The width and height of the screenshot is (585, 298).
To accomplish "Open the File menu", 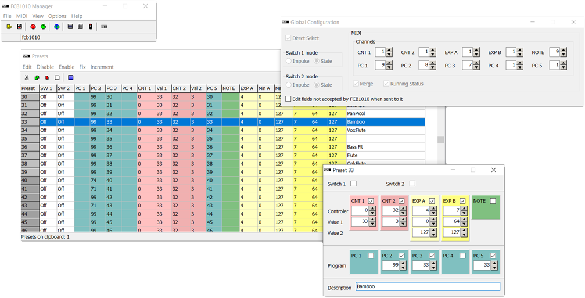I will tap(8, 16).
